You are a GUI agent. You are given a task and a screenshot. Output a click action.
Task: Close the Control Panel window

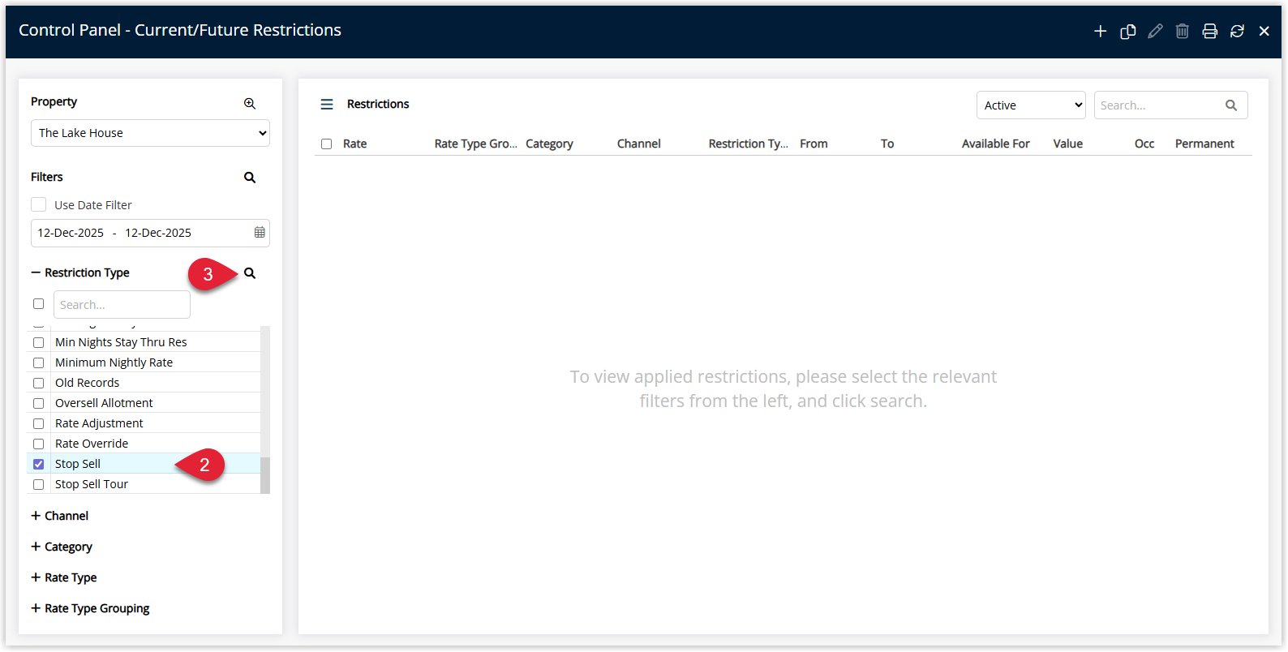[1264, 31]
